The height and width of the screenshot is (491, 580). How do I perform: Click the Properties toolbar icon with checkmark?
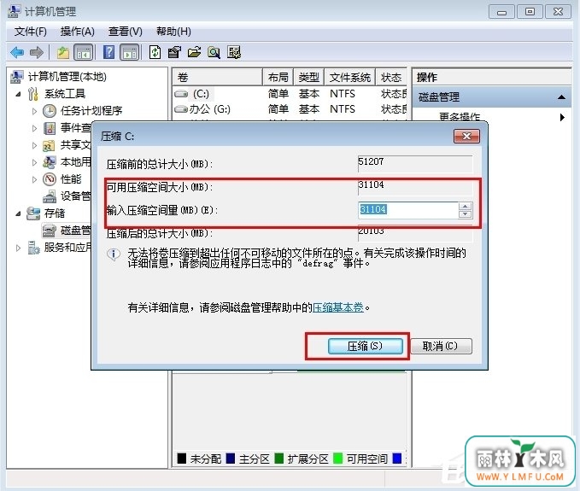click(174, 52)
